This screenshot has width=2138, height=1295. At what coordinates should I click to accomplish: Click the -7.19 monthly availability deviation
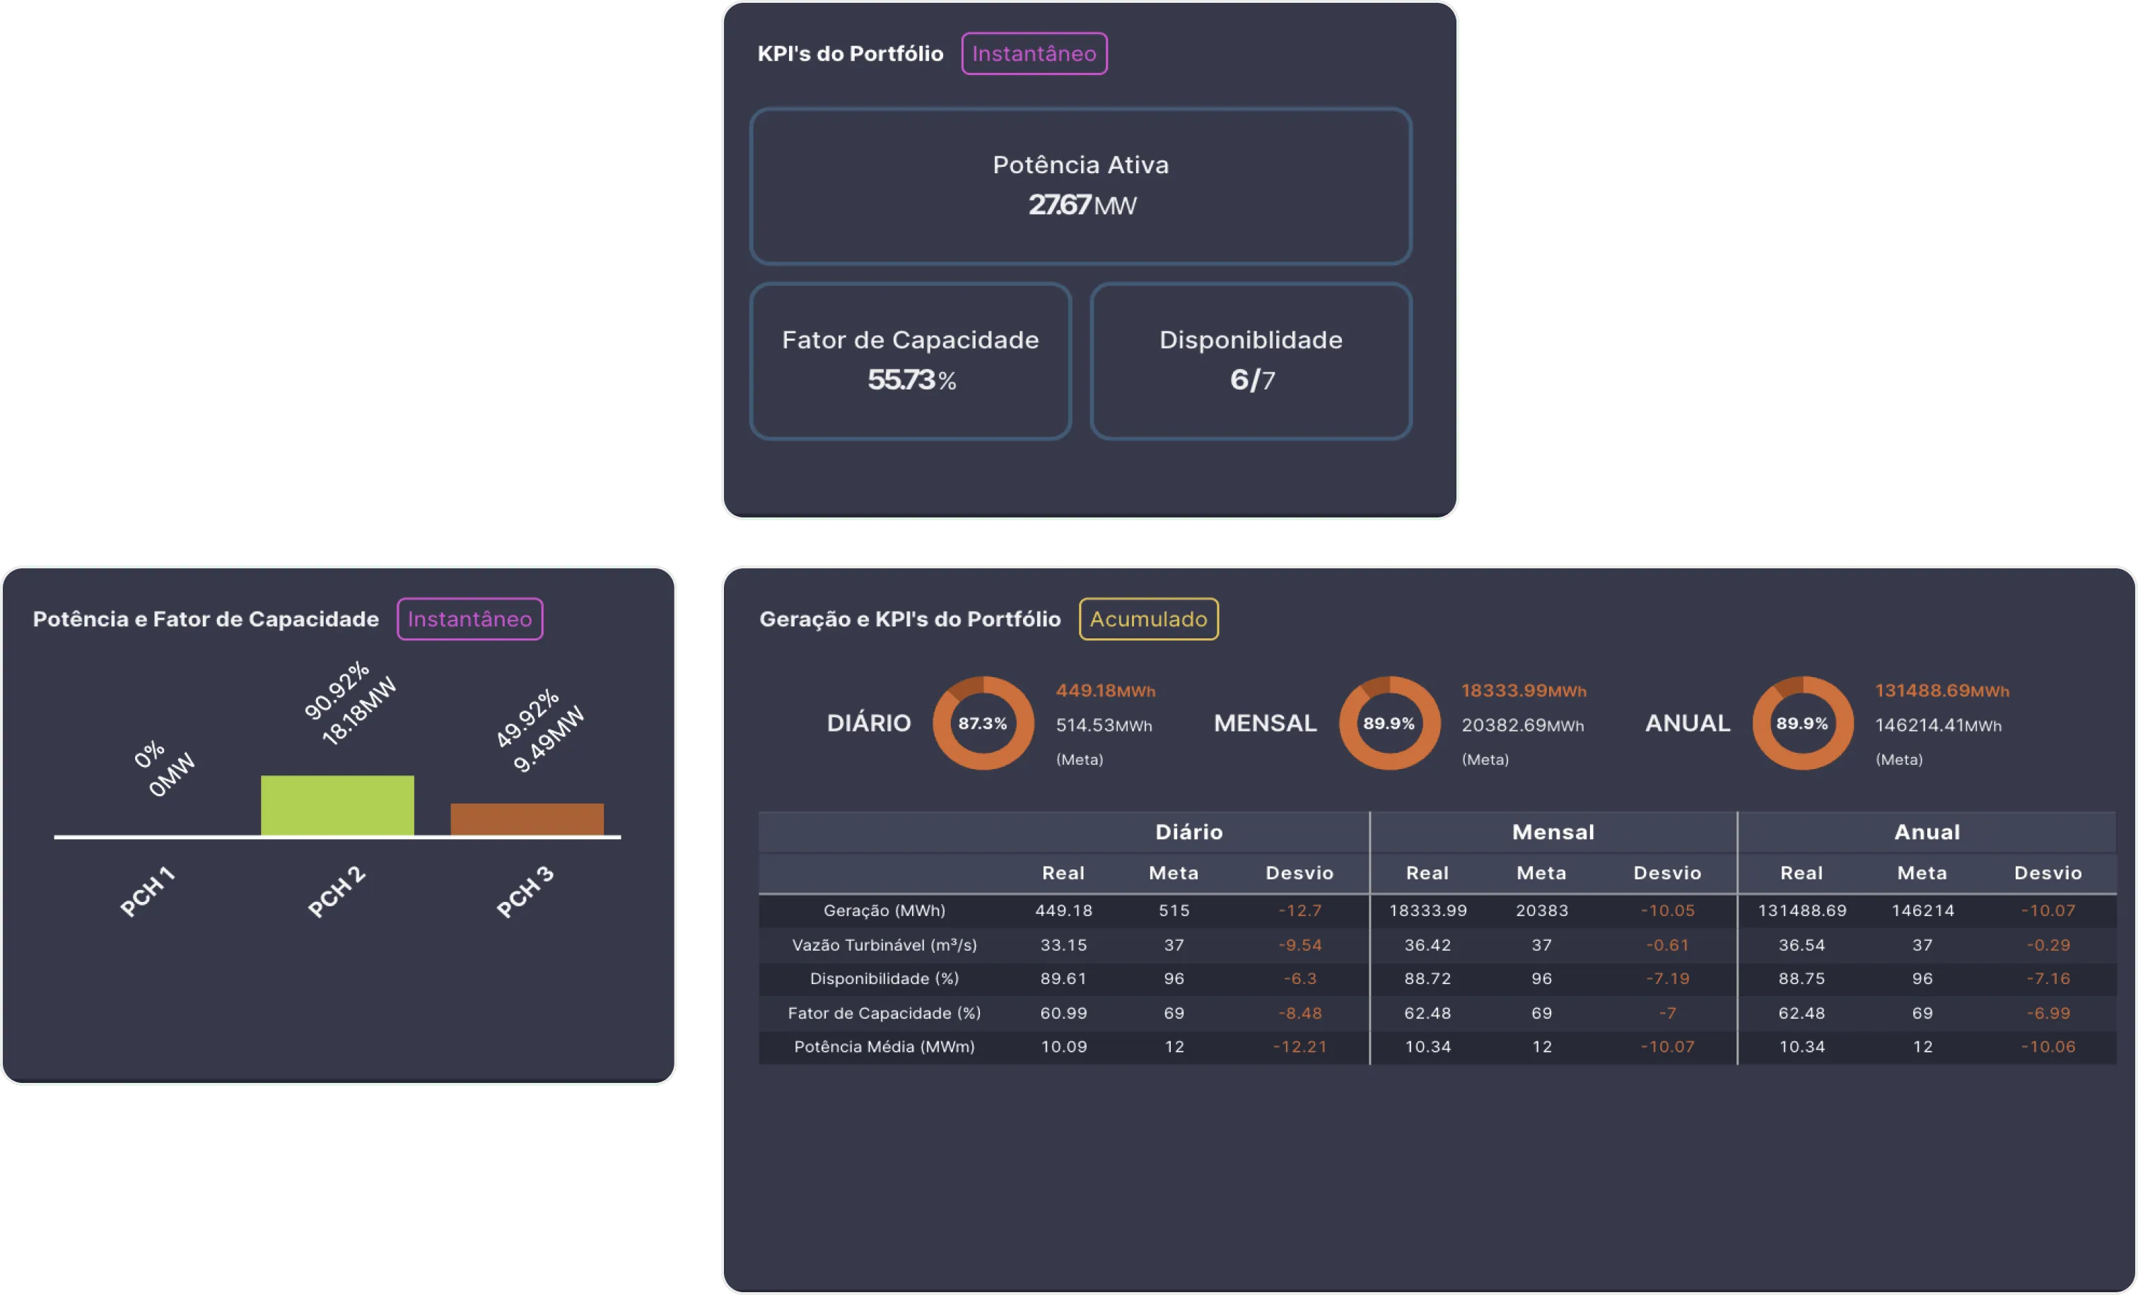pyautogui.click(x=1668, y=979)
